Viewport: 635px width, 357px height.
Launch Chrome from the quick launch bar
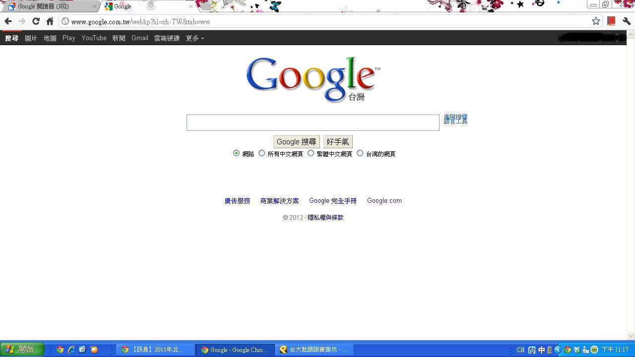[x=60, y=350]
